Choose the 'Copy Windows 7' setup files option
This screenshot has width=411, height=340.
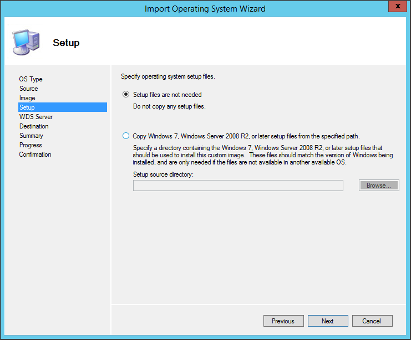tap(126, 136)
